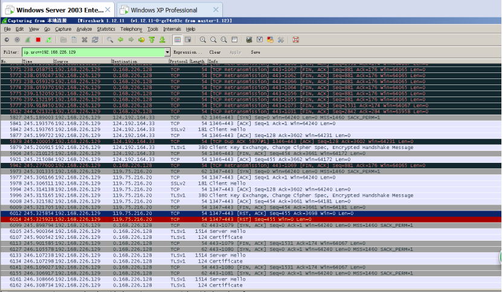Screen dimensions: 502x292
Task: Open the Go menu
Action: 47,29
